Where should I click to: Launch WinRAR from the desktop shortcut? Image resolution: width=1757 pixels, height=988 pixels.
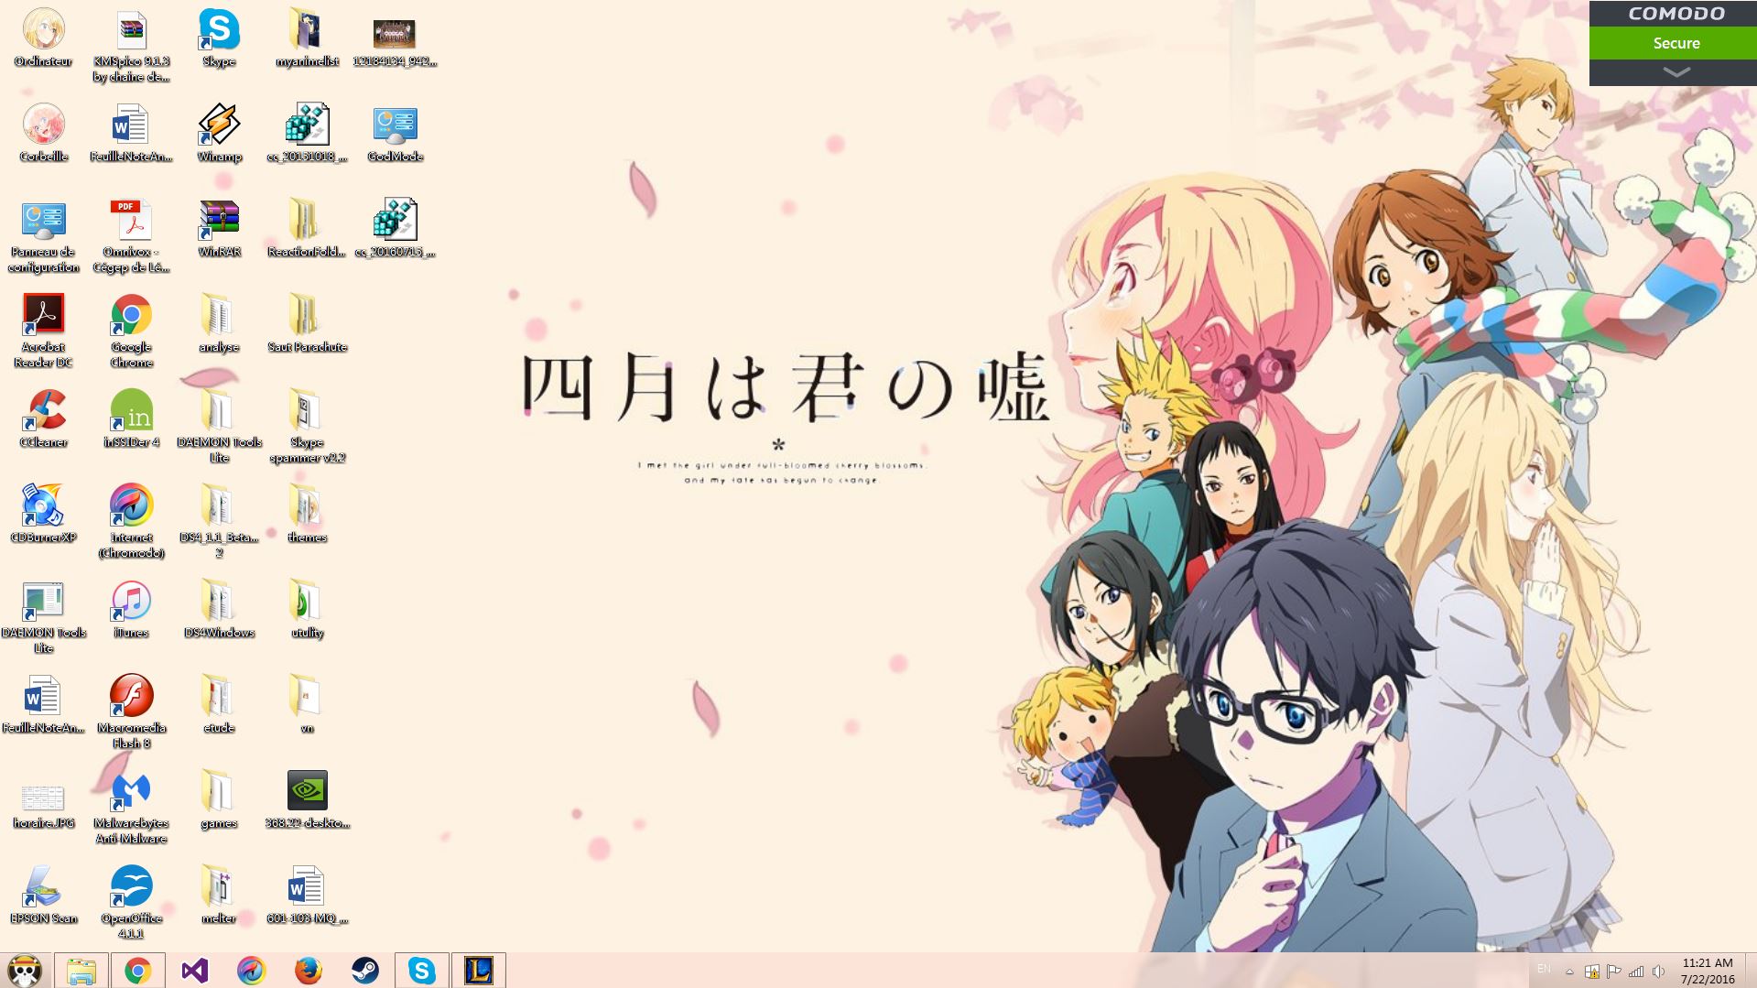coord(219,228)
